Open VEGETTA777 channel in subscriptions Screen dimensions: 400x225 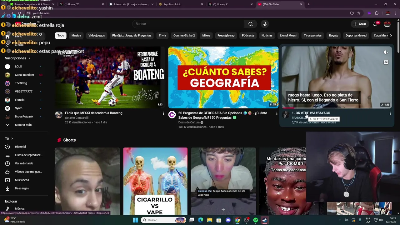(x=24, y=92)
